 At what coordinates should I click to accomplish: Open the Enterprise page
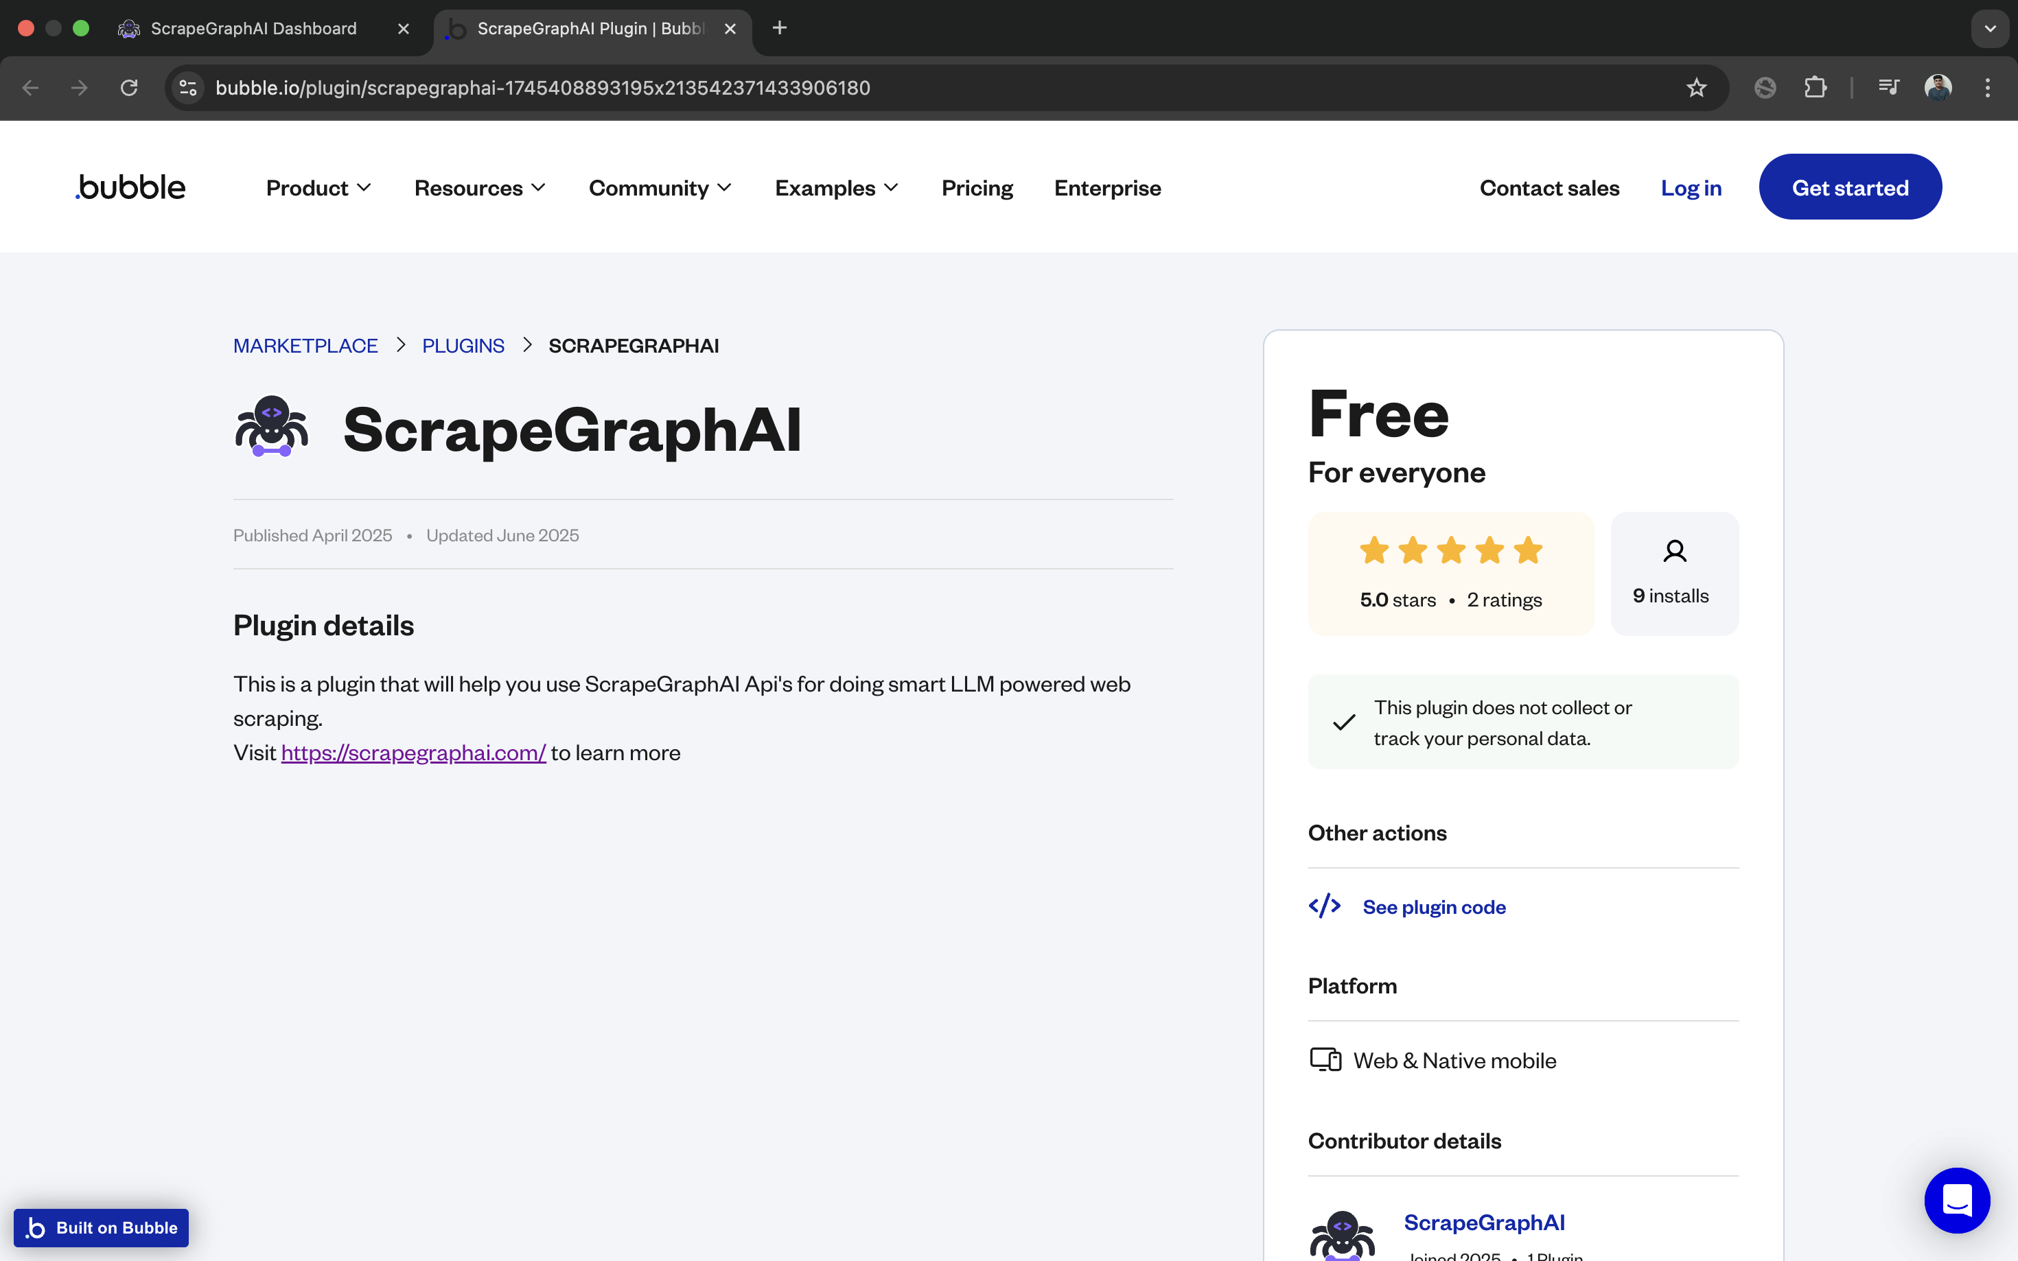[x=1107, y=189]
